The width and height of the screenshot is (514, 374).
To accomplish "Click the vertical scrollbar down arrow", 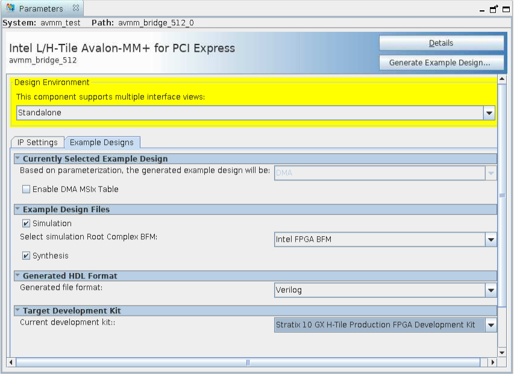I will (502, 352).
